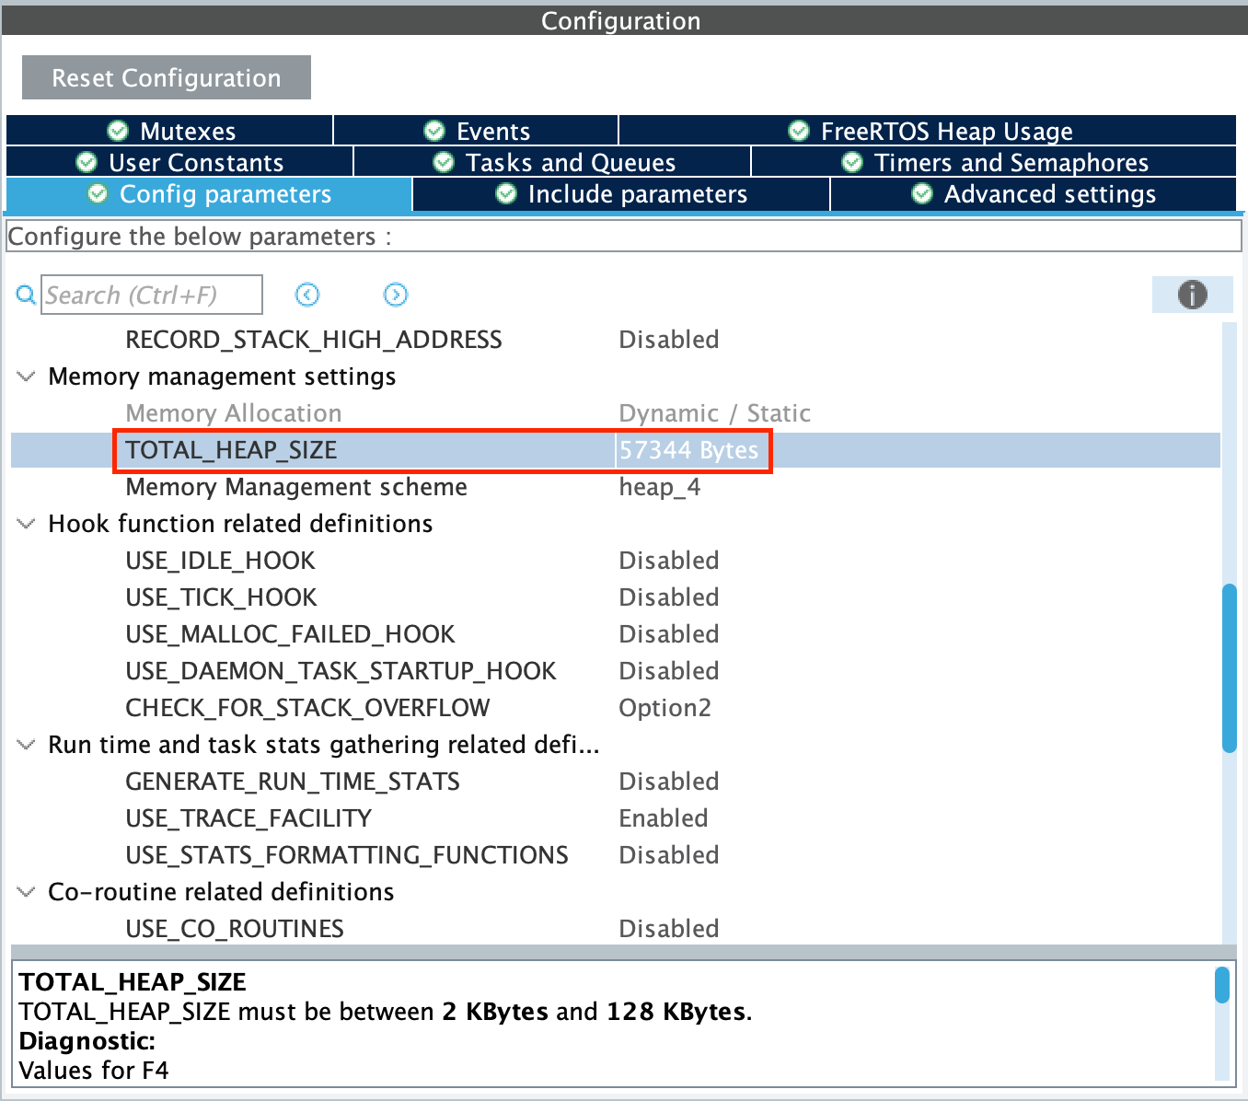Focus the Search (Ctrl+F) field
The width and height of the screenshot is (1248, 1101).
(x=152, y=295)
